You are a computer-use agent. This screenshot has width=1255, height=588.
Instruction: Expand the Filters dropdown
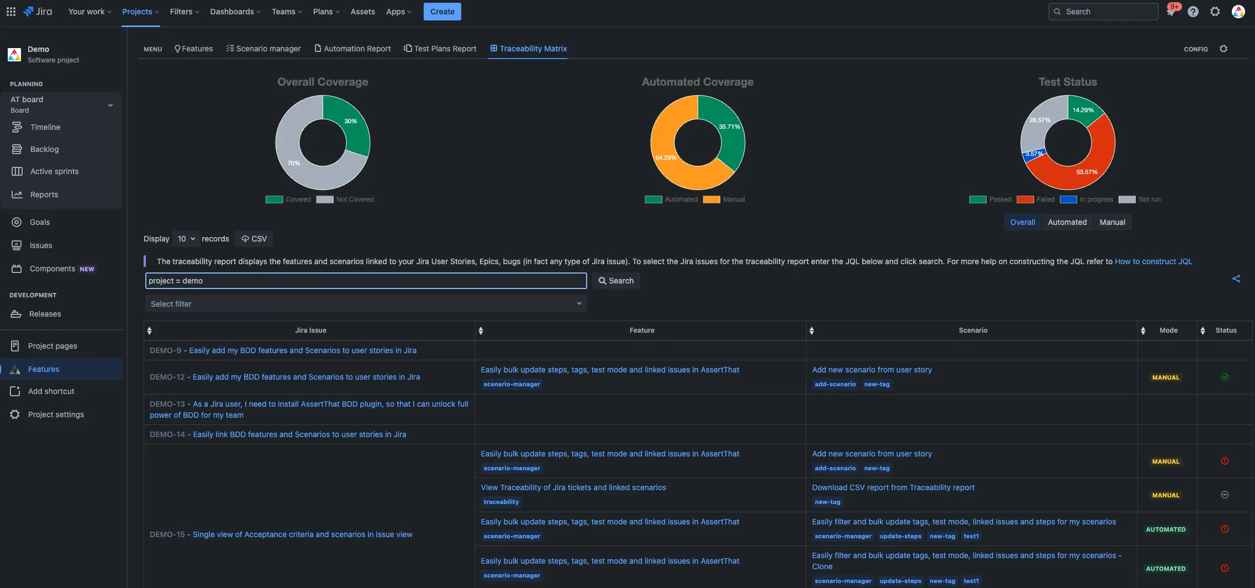[184, 12]
